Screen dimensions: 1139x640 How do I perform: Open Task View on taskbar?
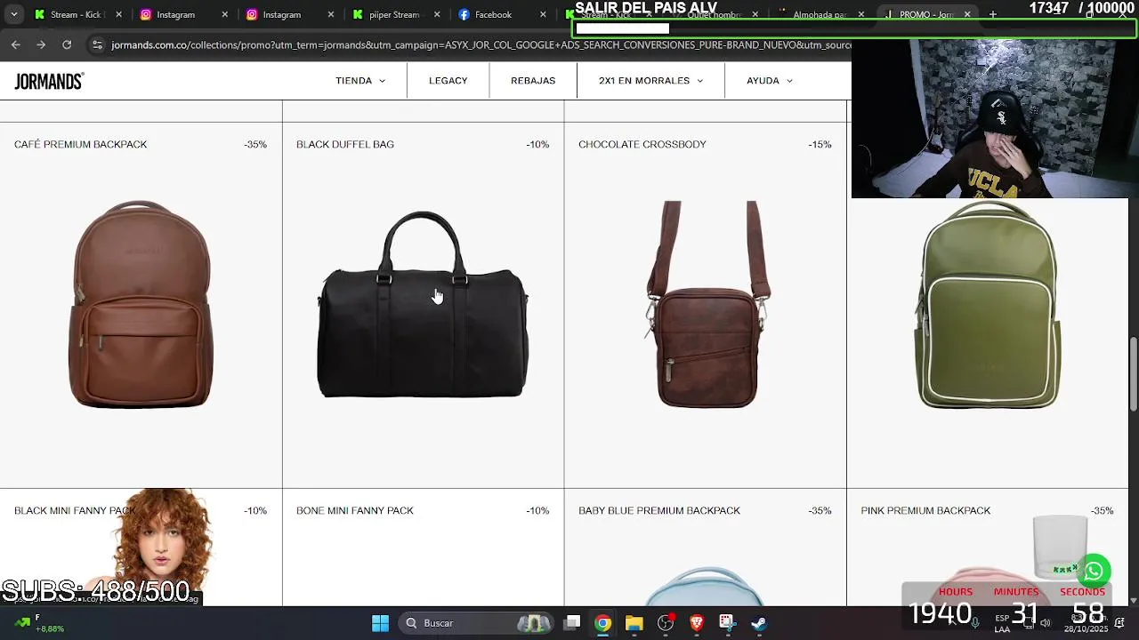pyautogui.click(x=572, y=623)
